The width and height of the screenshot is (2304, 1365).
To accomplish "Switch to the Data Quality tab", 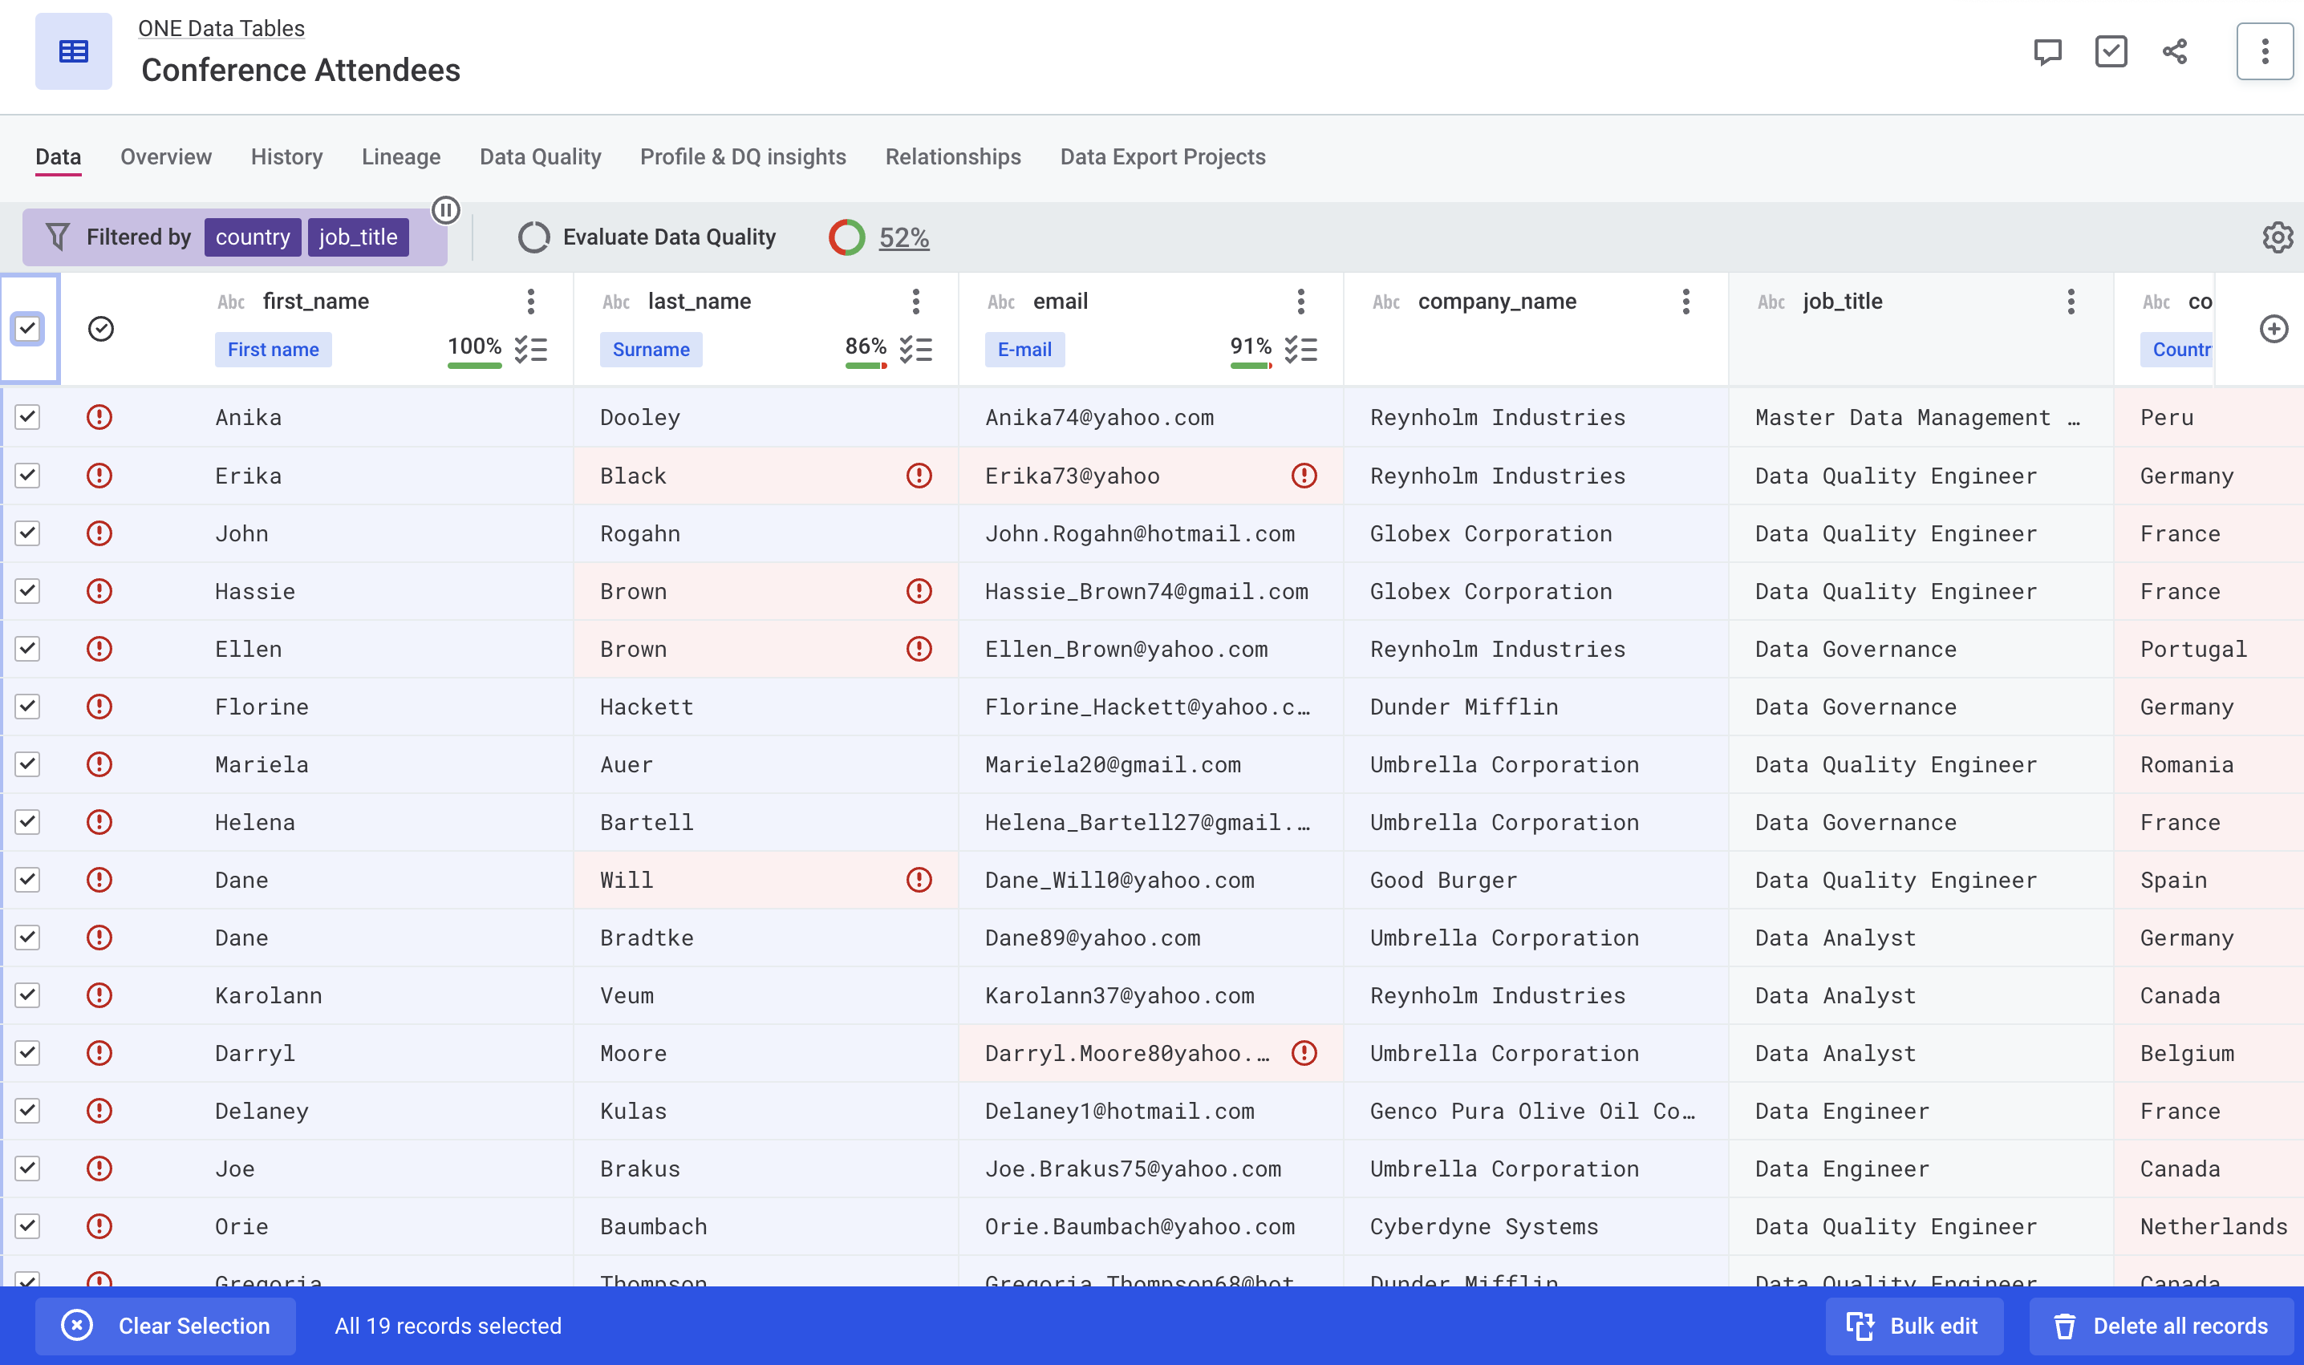I will coord(540,156).
